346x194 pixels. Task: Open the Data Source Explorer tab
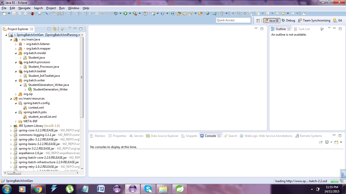click(x=162, y=136)
